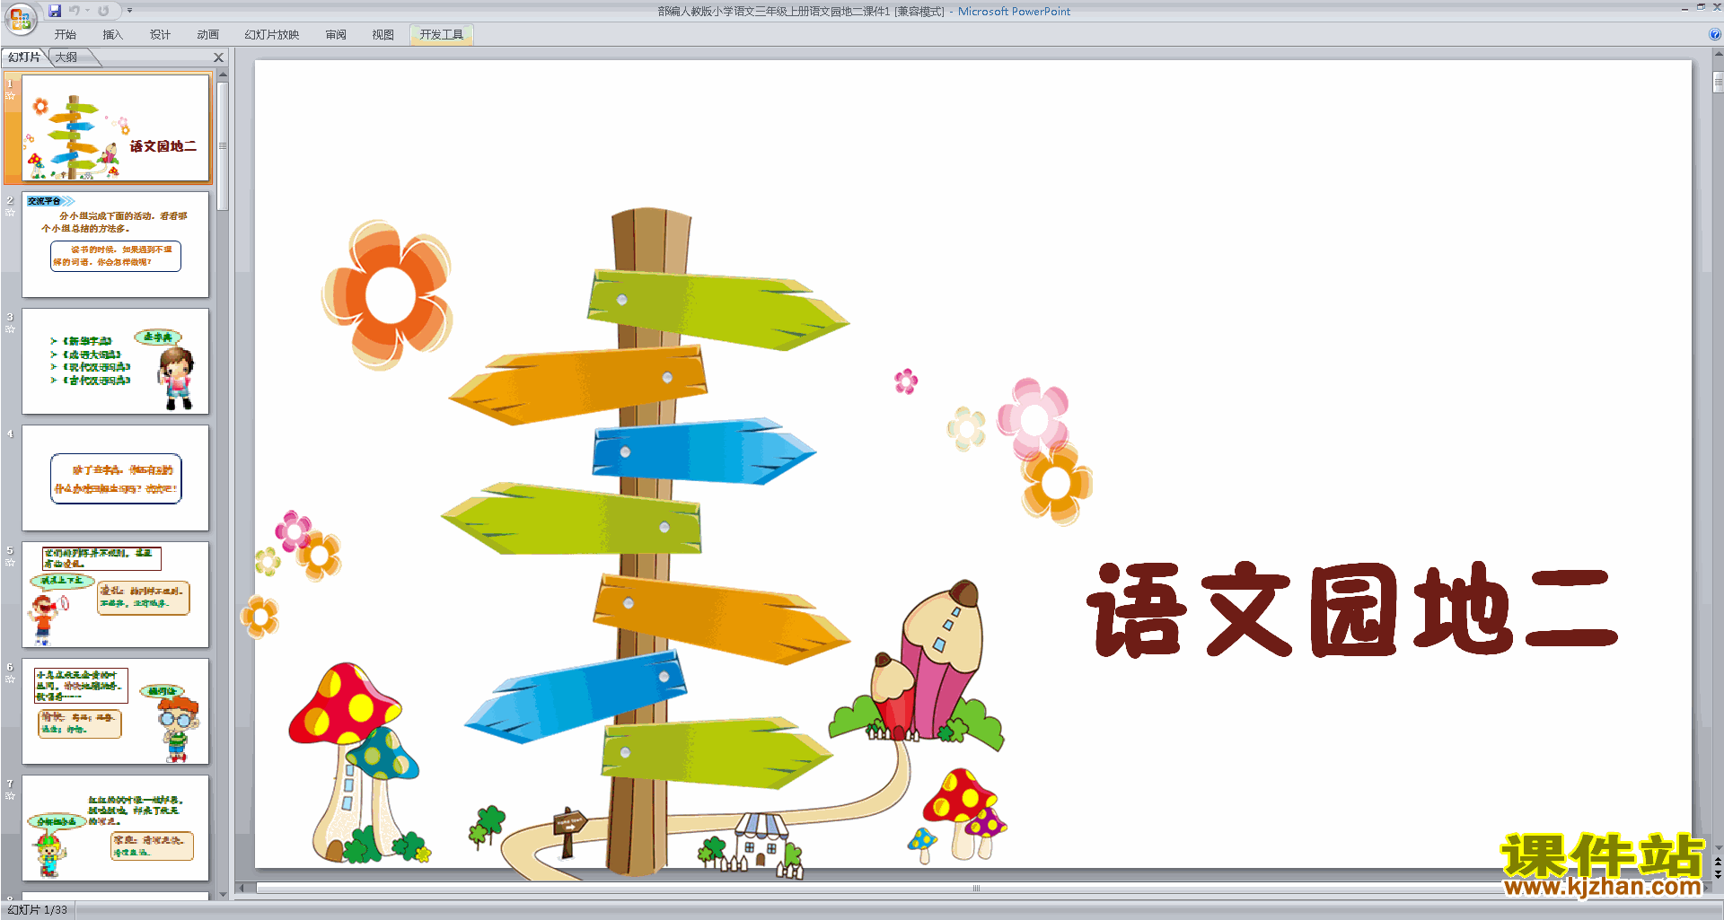Select the wooden signpost graphic on slide
Viewport: 1724px width, 920px height.
(x=646, y=543)
